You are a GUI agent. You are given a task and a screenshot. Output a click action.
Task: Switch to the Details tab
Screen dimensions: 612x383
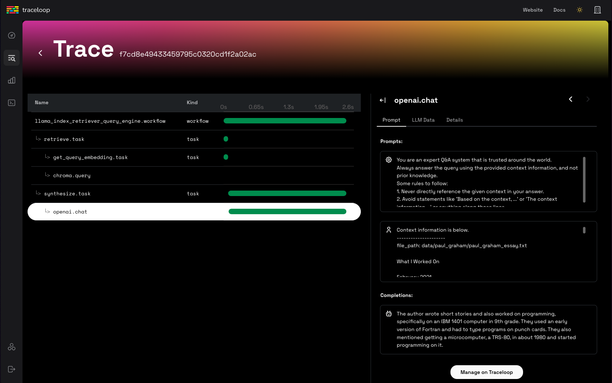(454, 120)
